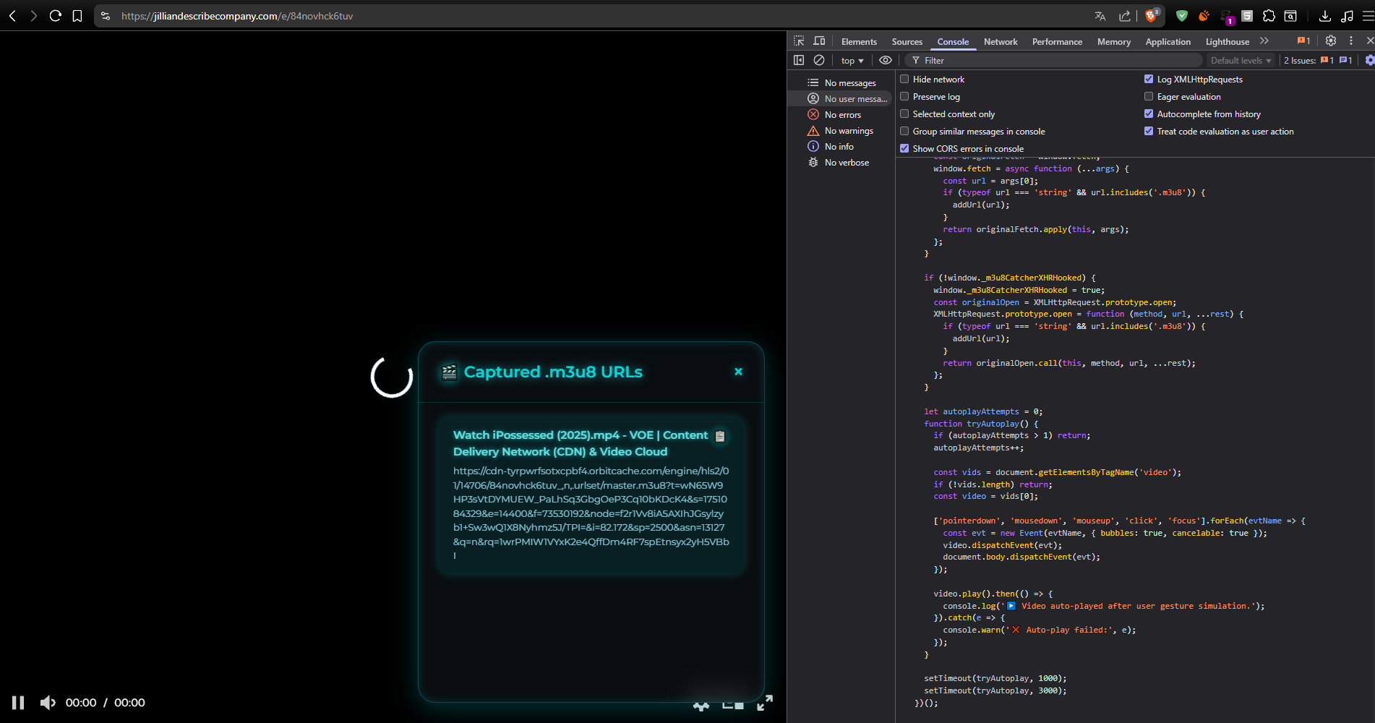Click the Brave Shields lion icon
The image size is (1375, 723).
click(x=1151, y=16)
